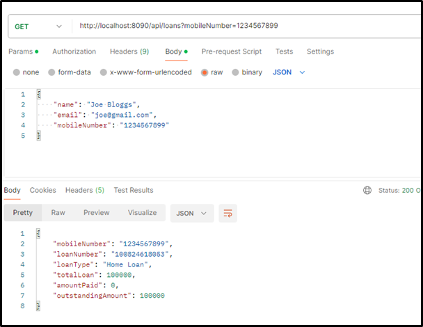Select the form-data radio button
Screen dimensions: 423x327
point(51,72)
